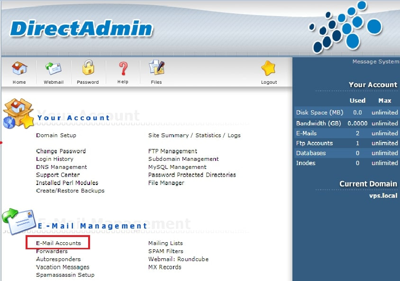
Task: Open E-Mail Accounts
Action: pos(58,243)
